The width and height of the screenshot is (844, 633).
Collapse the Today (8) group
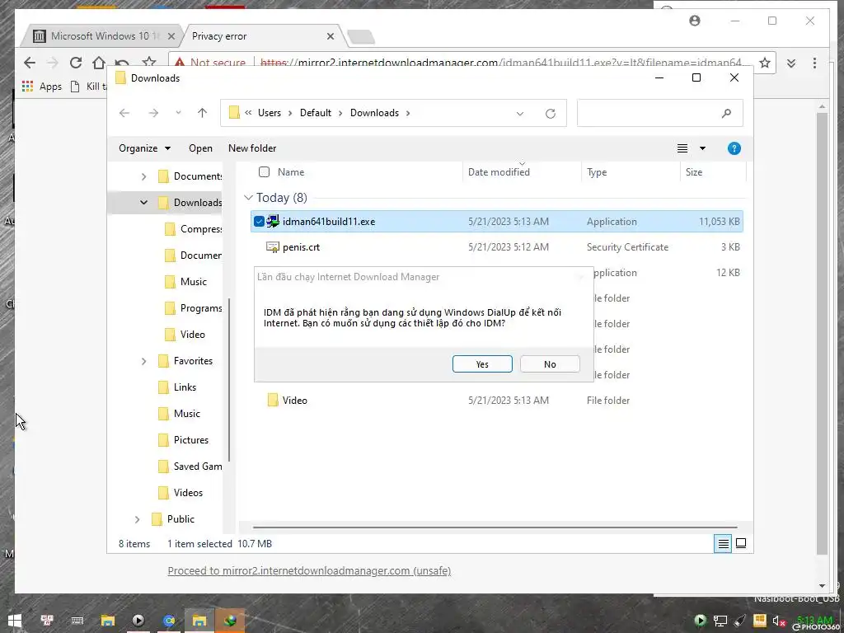pyautogui.click(x=248, y=198)
